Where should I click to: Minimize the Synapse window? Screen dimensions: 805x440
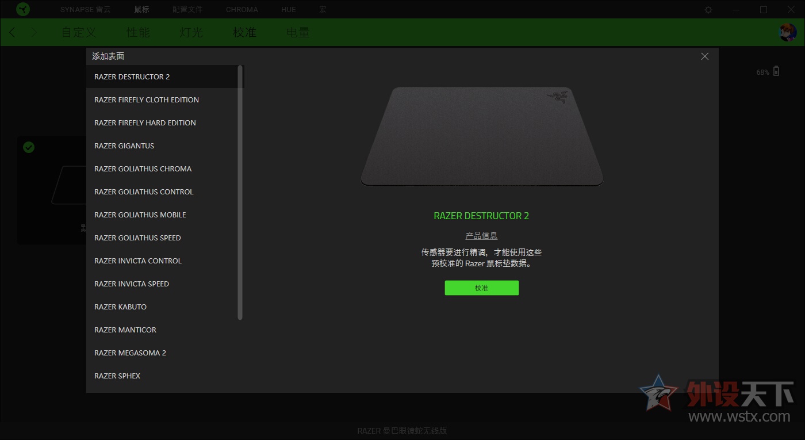click(x=736, y=10)
